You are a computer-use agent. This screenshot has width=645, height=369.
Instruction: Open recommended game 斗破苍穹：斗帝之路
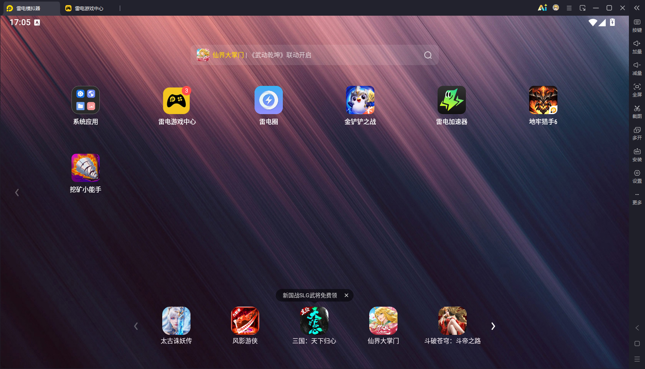coord(453,321)
